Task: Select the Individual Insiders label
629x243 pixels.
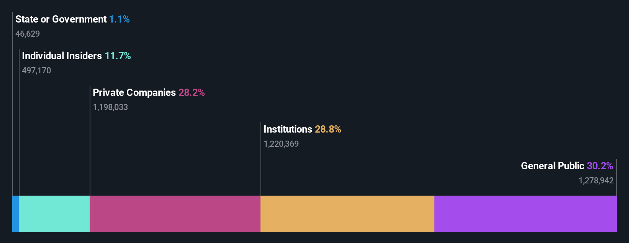Action: pos(62,56)
